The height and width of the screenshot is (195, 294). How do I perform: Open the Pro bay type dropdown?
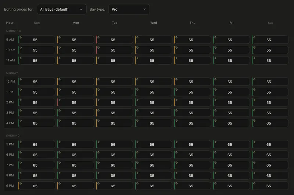click(129, 10)
